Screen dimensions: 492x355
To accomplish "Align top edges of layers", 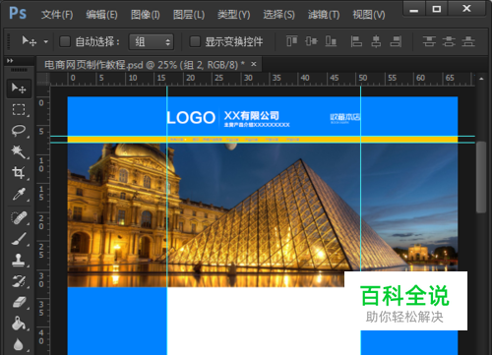I will pyautogui.click(x=291, y=41).
